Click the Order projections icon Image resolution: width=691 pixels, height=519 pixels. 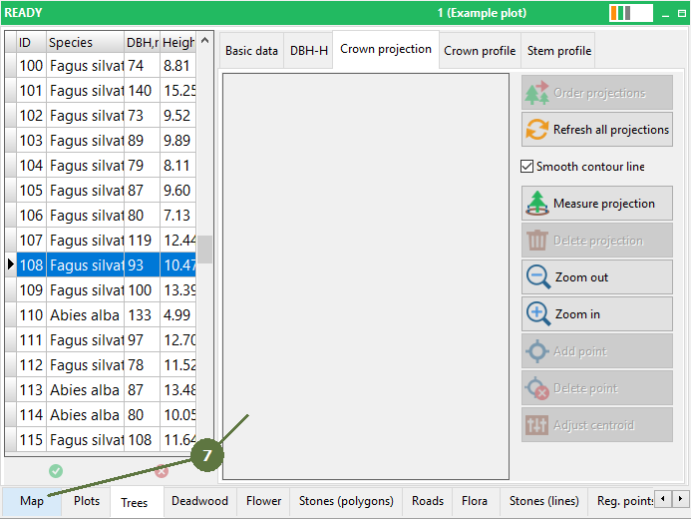tap(537, 93)
